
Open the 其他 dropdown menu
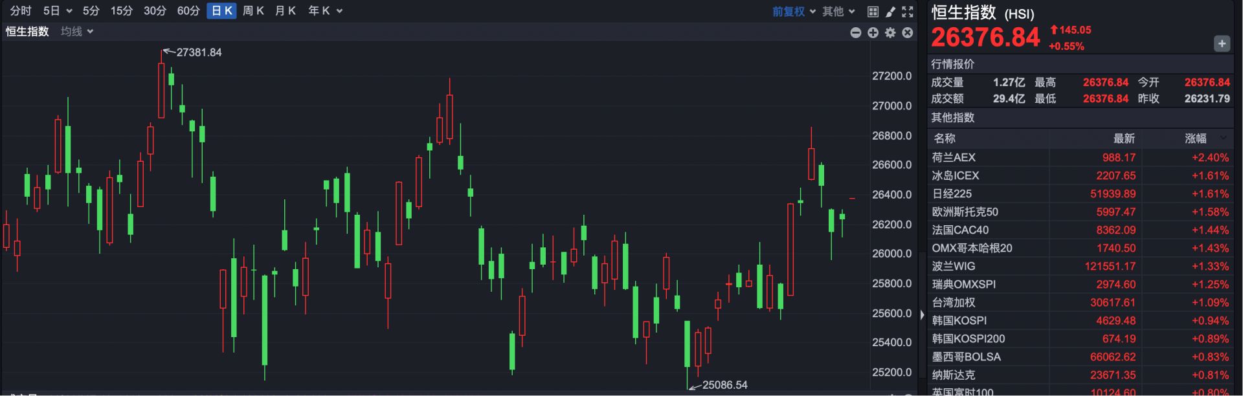pos(838,12)
